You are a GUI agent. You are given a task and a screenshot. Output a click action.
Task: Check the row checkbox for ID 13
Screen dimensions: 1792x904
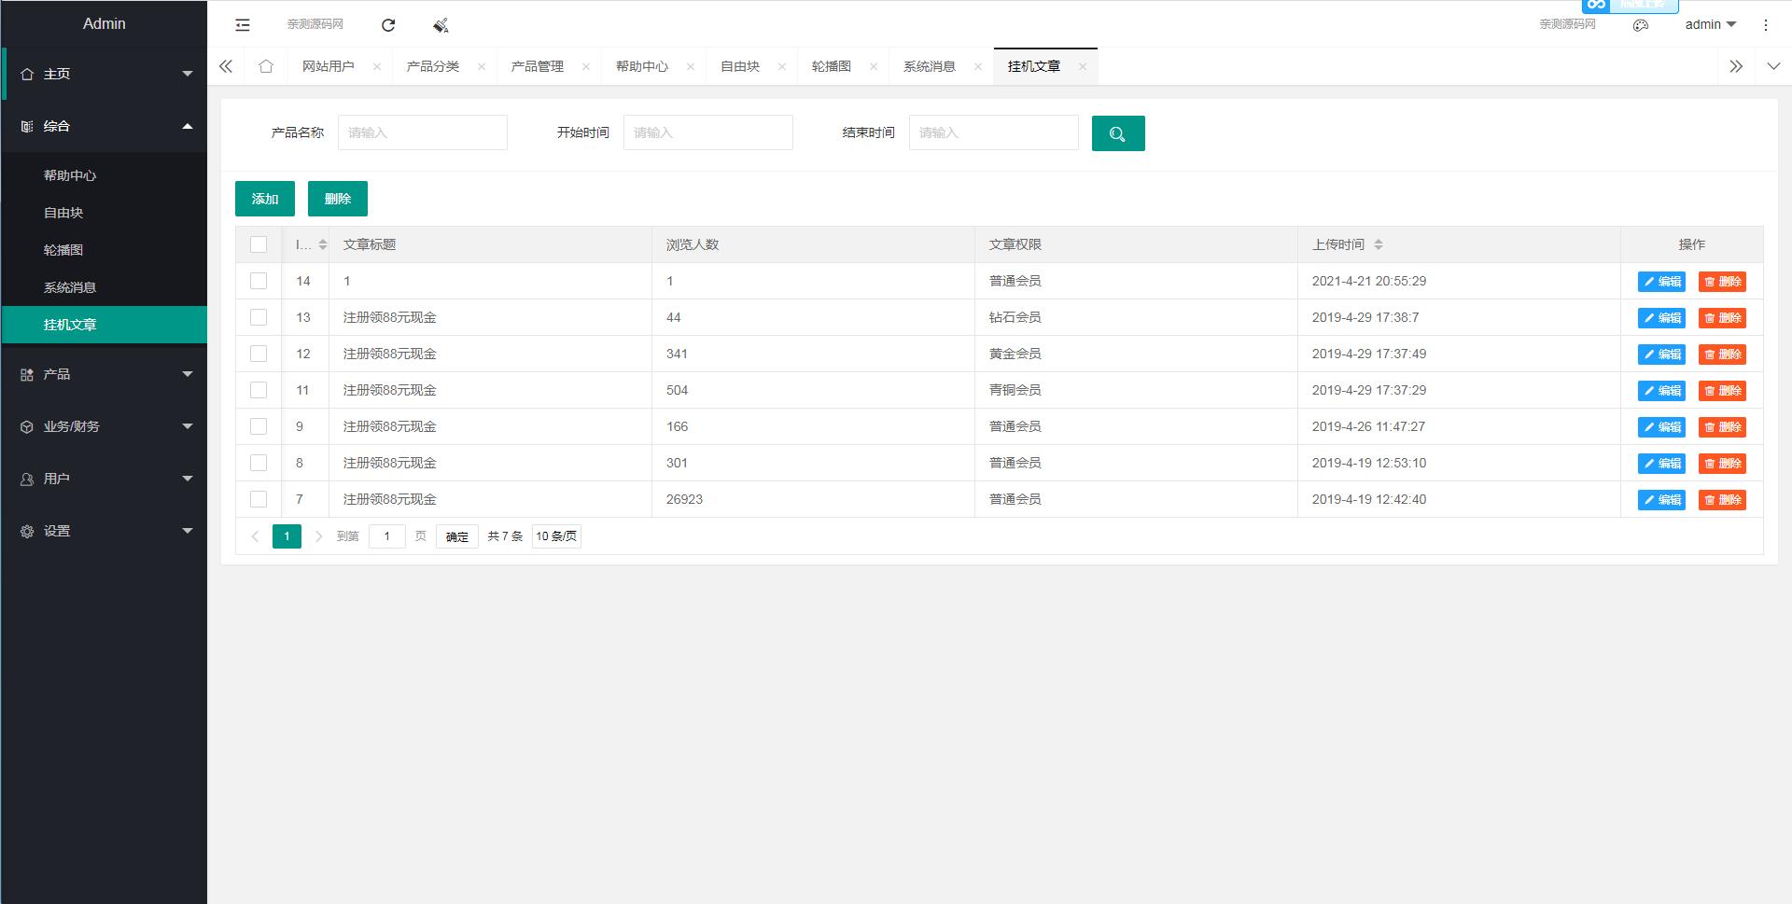[259, 317]
